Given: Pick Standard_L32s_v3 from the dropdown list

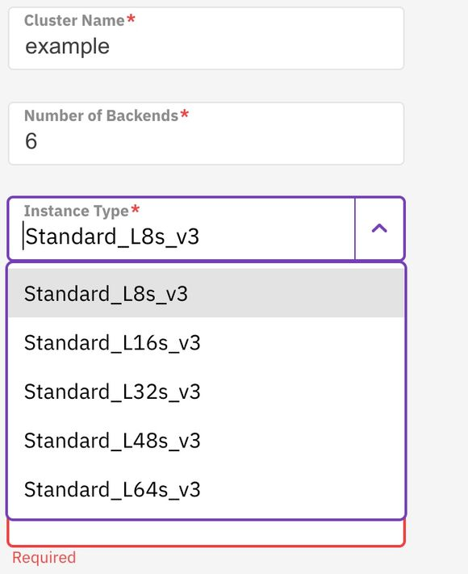Looking at the screenshot, I should pos(206,392).
